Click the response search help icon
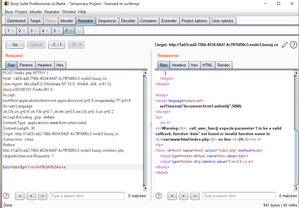The image size is (299, 208). point(159,196)
